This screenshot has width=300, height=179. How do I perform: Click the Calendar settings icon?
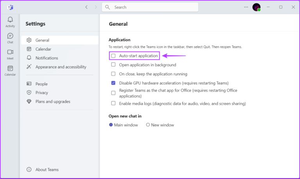pyautogui.click(x=29, y=49)
